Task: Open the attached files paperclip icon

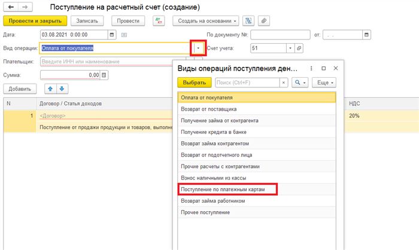Action: (x=264, y=21)
